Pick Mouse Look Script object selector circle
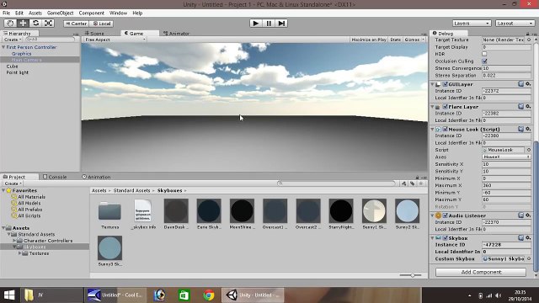 point(529,150)
